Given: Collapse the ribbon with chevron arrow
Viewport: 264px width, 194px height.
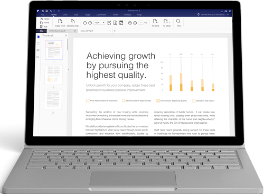Looking at the screenshot, I should click(228, 15).
